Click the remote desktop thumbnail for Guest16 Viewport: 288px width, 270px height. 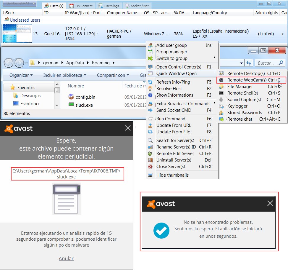[x=17, y=33]
